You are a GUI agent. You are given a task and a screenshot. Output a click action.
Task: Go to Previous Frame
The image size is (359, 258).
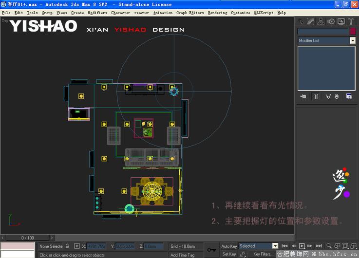(x=294, y=246)
